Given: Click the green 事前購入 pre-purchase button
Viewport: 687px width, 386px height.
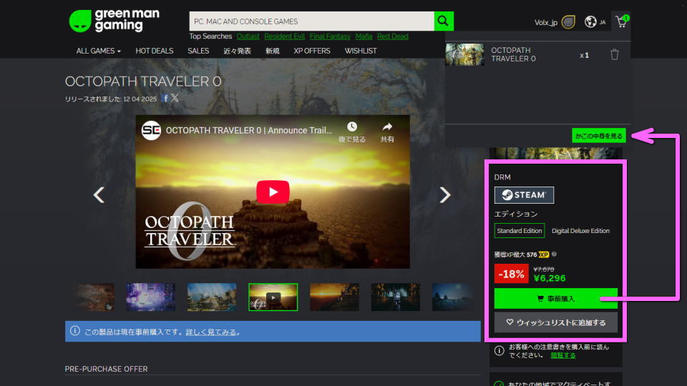Looking at the screenshot, I should click(555, 299).
